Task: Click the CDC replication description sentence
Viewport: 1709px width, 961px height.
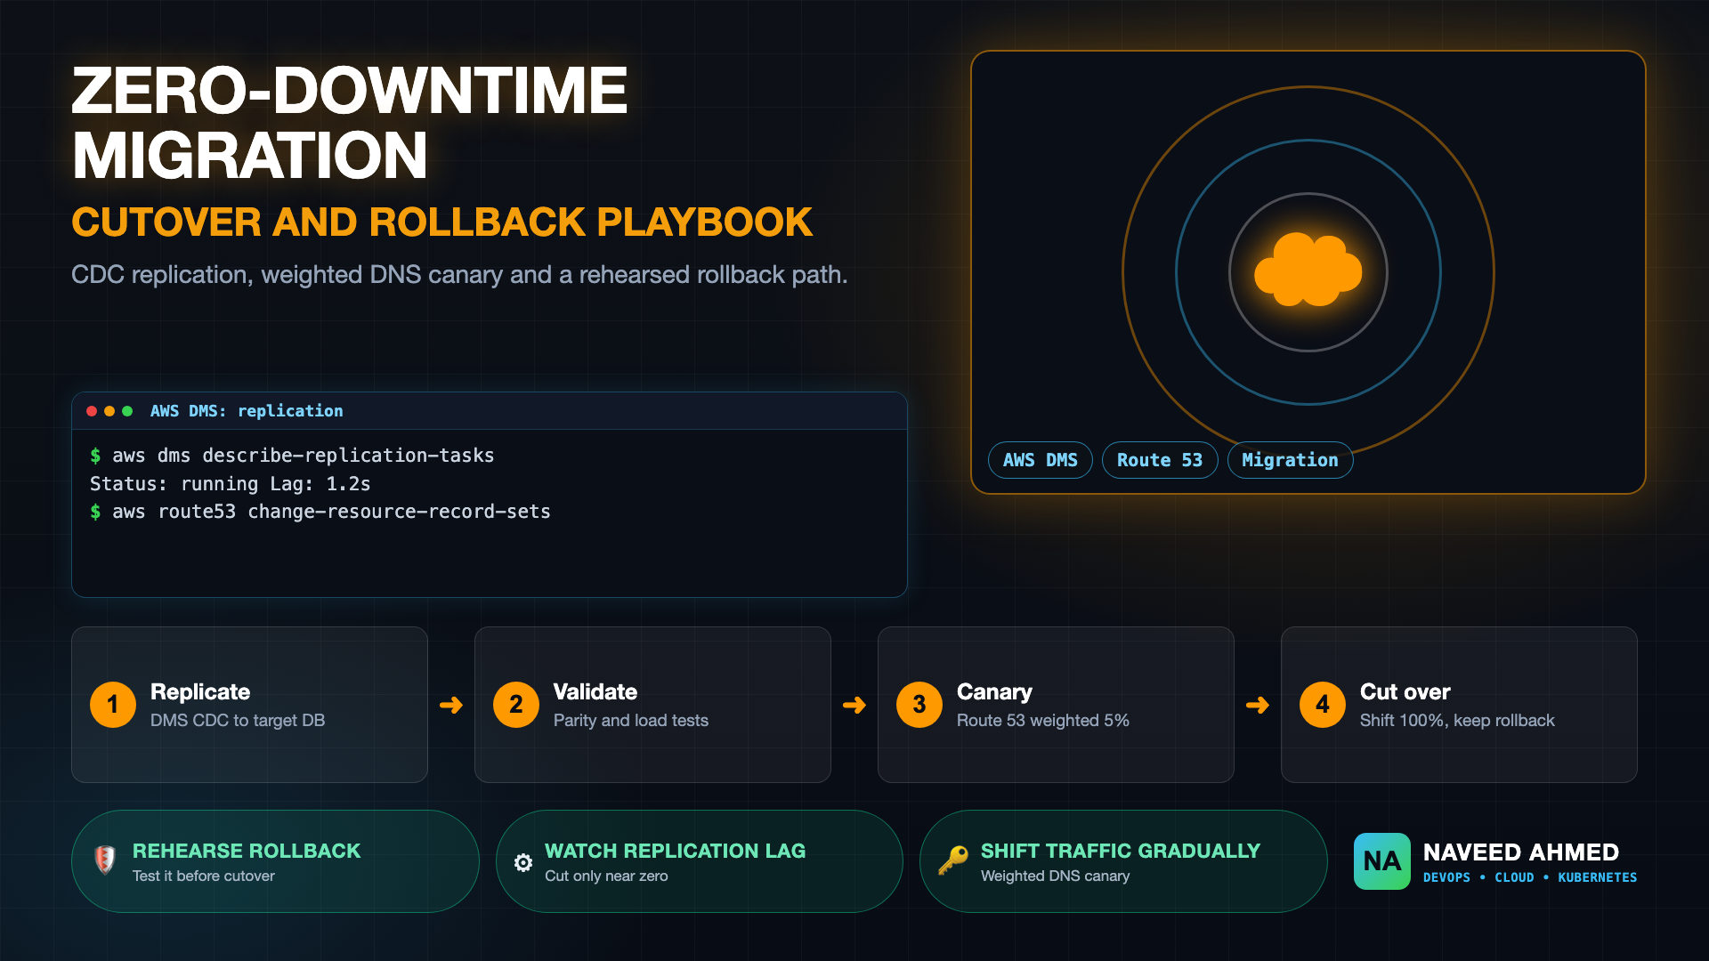Action: (x=459, y=275)
